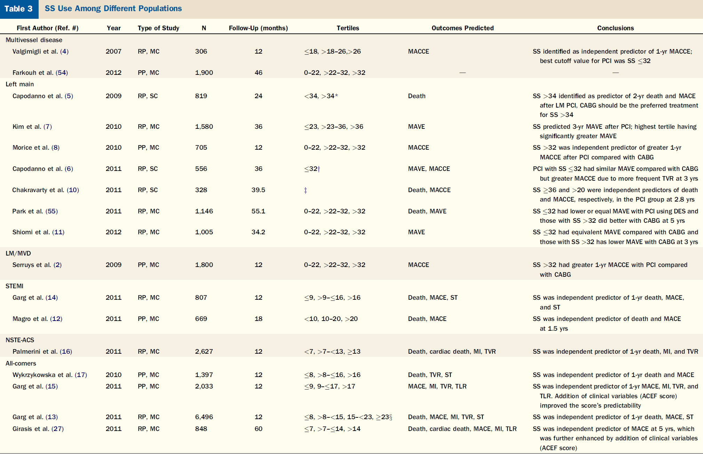Viewport: 703px width, 455px height.
Task: Click follow-up value 34.2 in Shiomi row
Action: click(258, 232)
